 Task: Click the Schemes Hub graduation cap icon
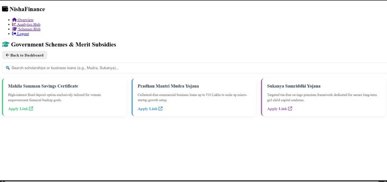pyautogui.click(x=14, y=29)
